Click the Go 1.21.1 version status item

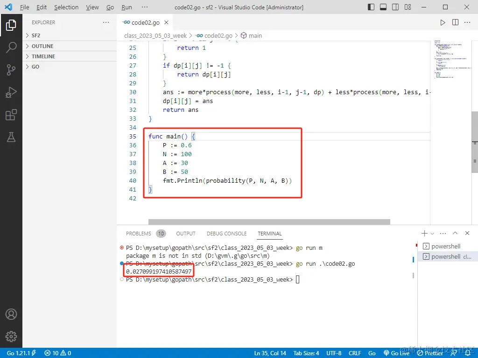pyautogui.click(x=21, y=353)
